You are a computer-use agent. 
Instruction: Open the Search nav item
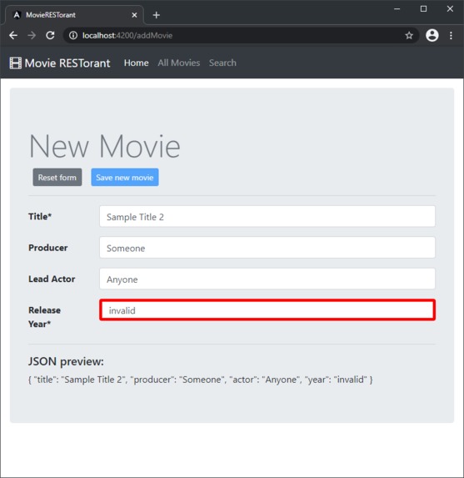tap(222, 63)
